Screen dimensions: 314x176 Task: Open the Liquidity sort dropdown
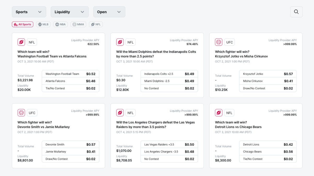pos(69,12)
